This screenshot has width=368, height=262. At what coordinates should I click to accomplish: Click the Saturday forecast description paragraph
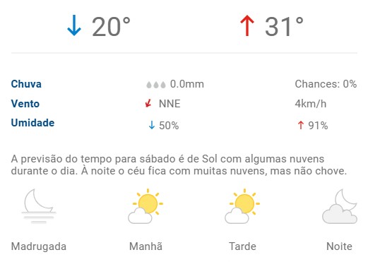point(179,165)
